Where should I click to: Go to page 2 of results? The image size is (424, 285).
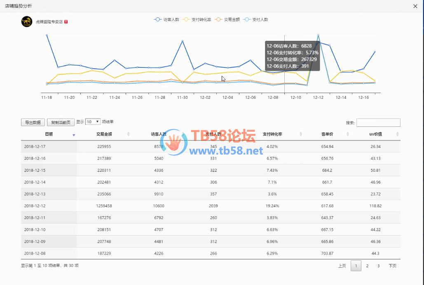tap(367, 266)
